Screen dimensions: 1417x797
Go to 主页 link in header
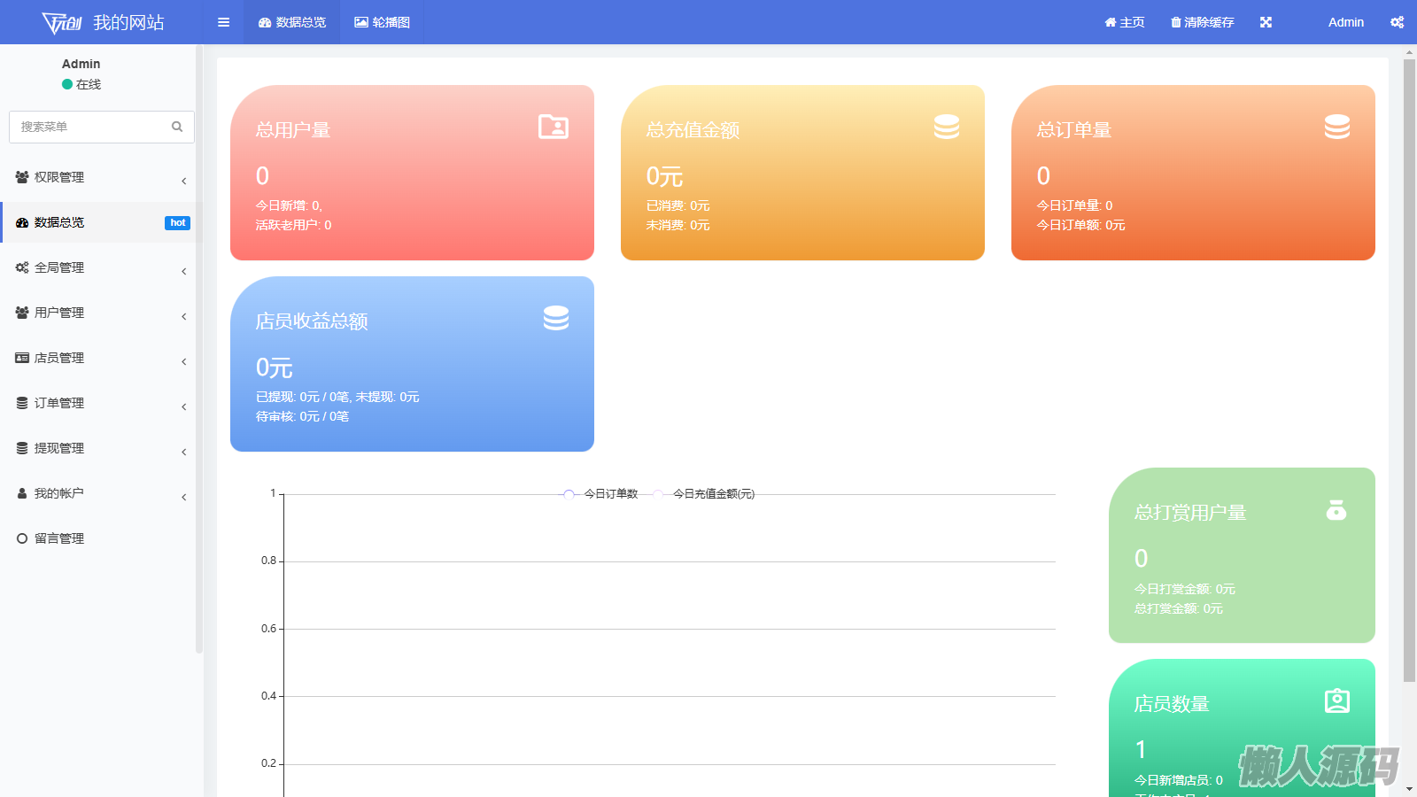(1125, 22)
